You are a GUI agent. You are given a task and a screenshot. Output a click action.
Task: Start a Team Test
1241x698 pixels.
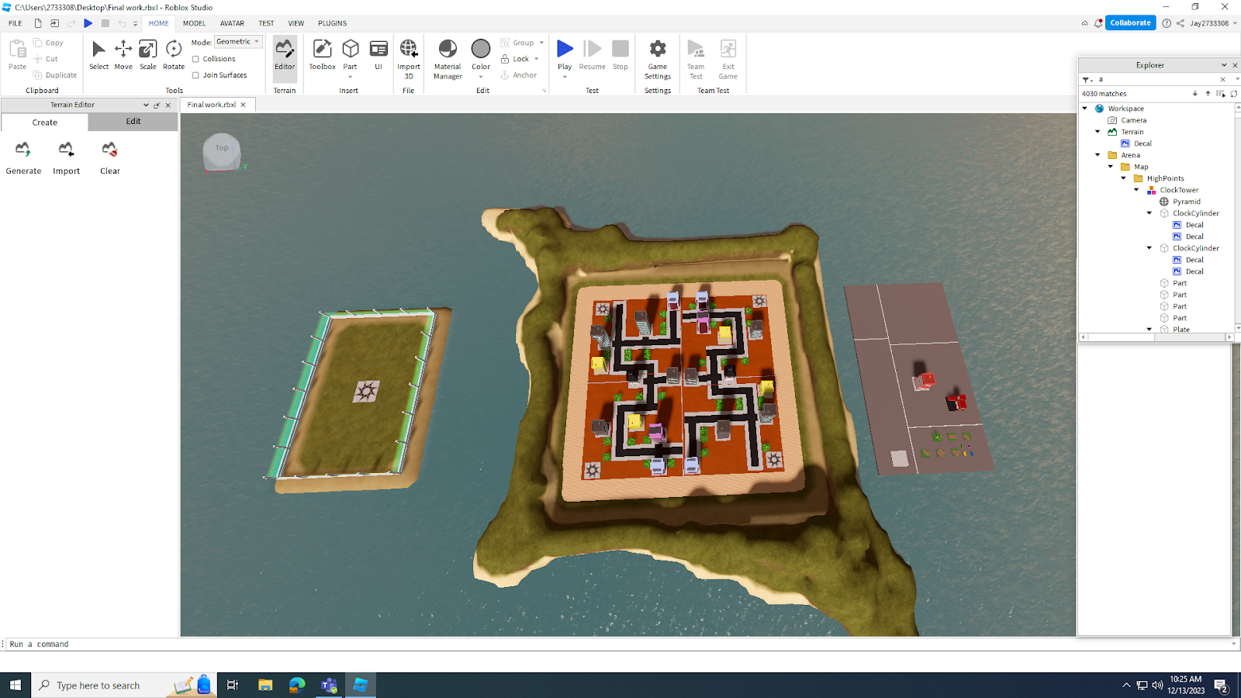coord(696,59)
